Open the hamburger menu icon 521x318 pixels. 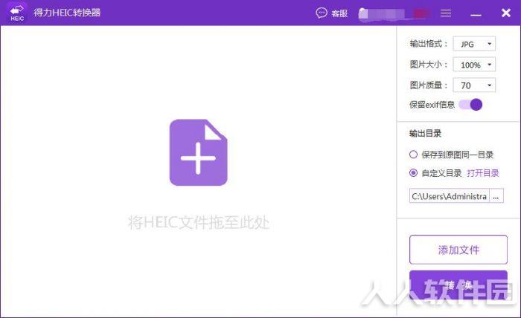point(446,13)
